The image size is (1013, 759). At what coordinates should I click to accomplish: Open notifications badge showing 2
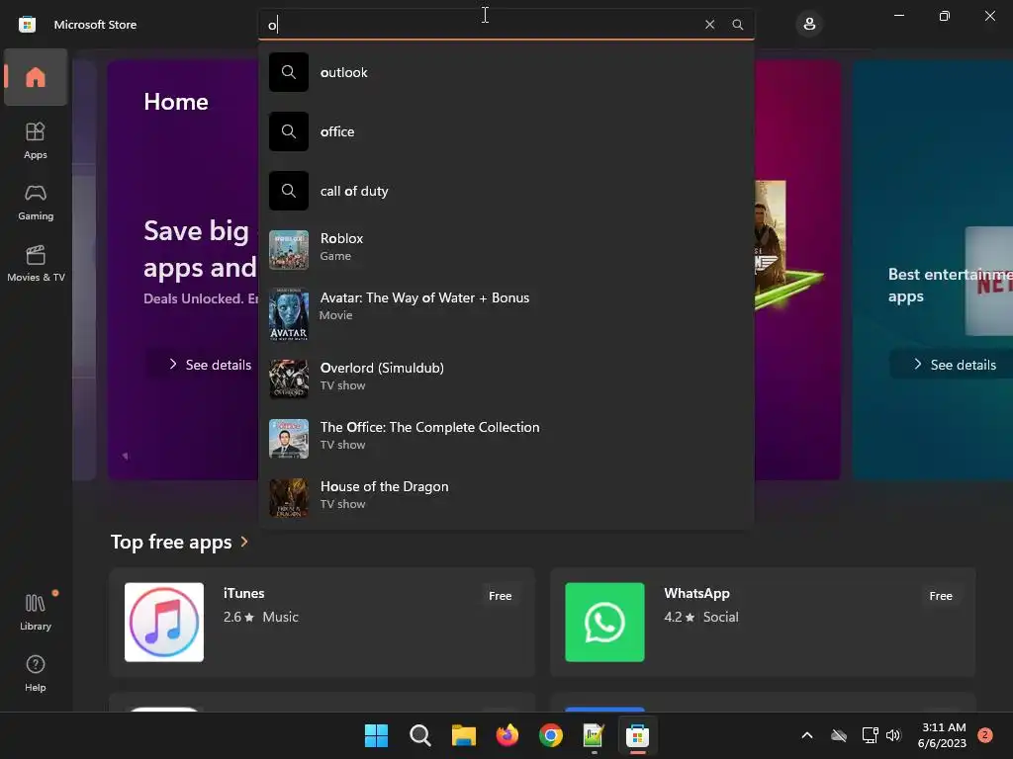(x=985, y=735)
